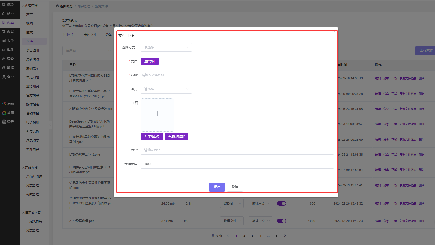Toggle the switch in the LTD2023年度系统升级回顾 row
Image resolution: width=435 pixels, height=245 pixels.
click(282, 203)
